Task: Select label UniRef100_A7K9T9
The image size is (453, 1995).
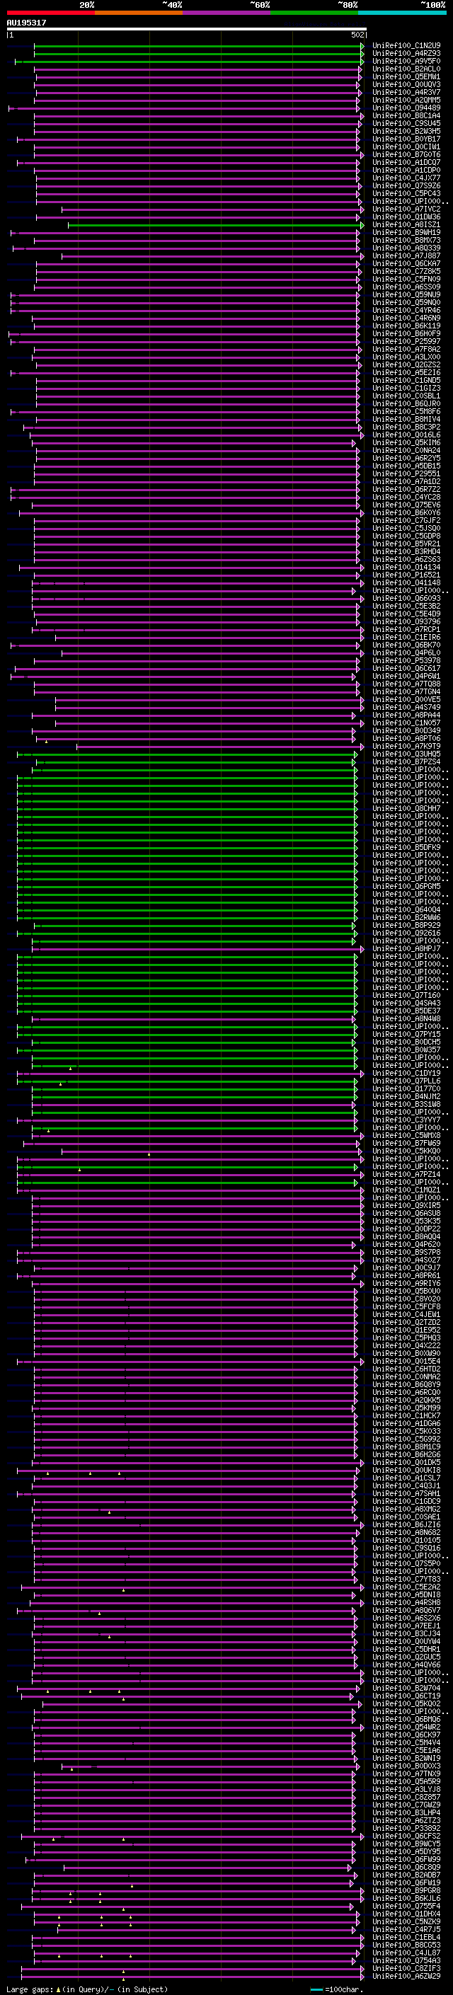Action: click(x=406, y=747)
